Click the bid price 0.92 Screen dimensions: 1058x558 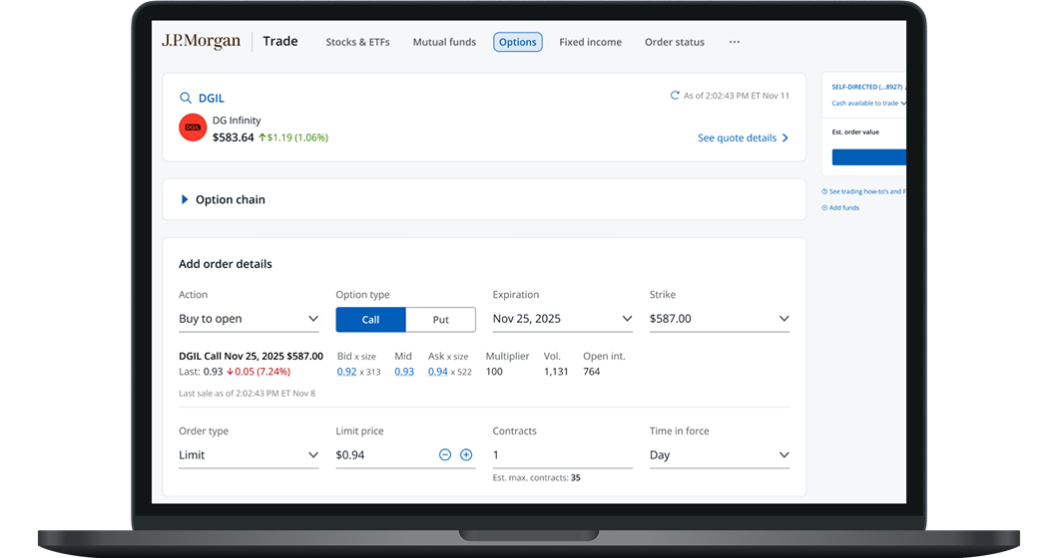[346, 372]
